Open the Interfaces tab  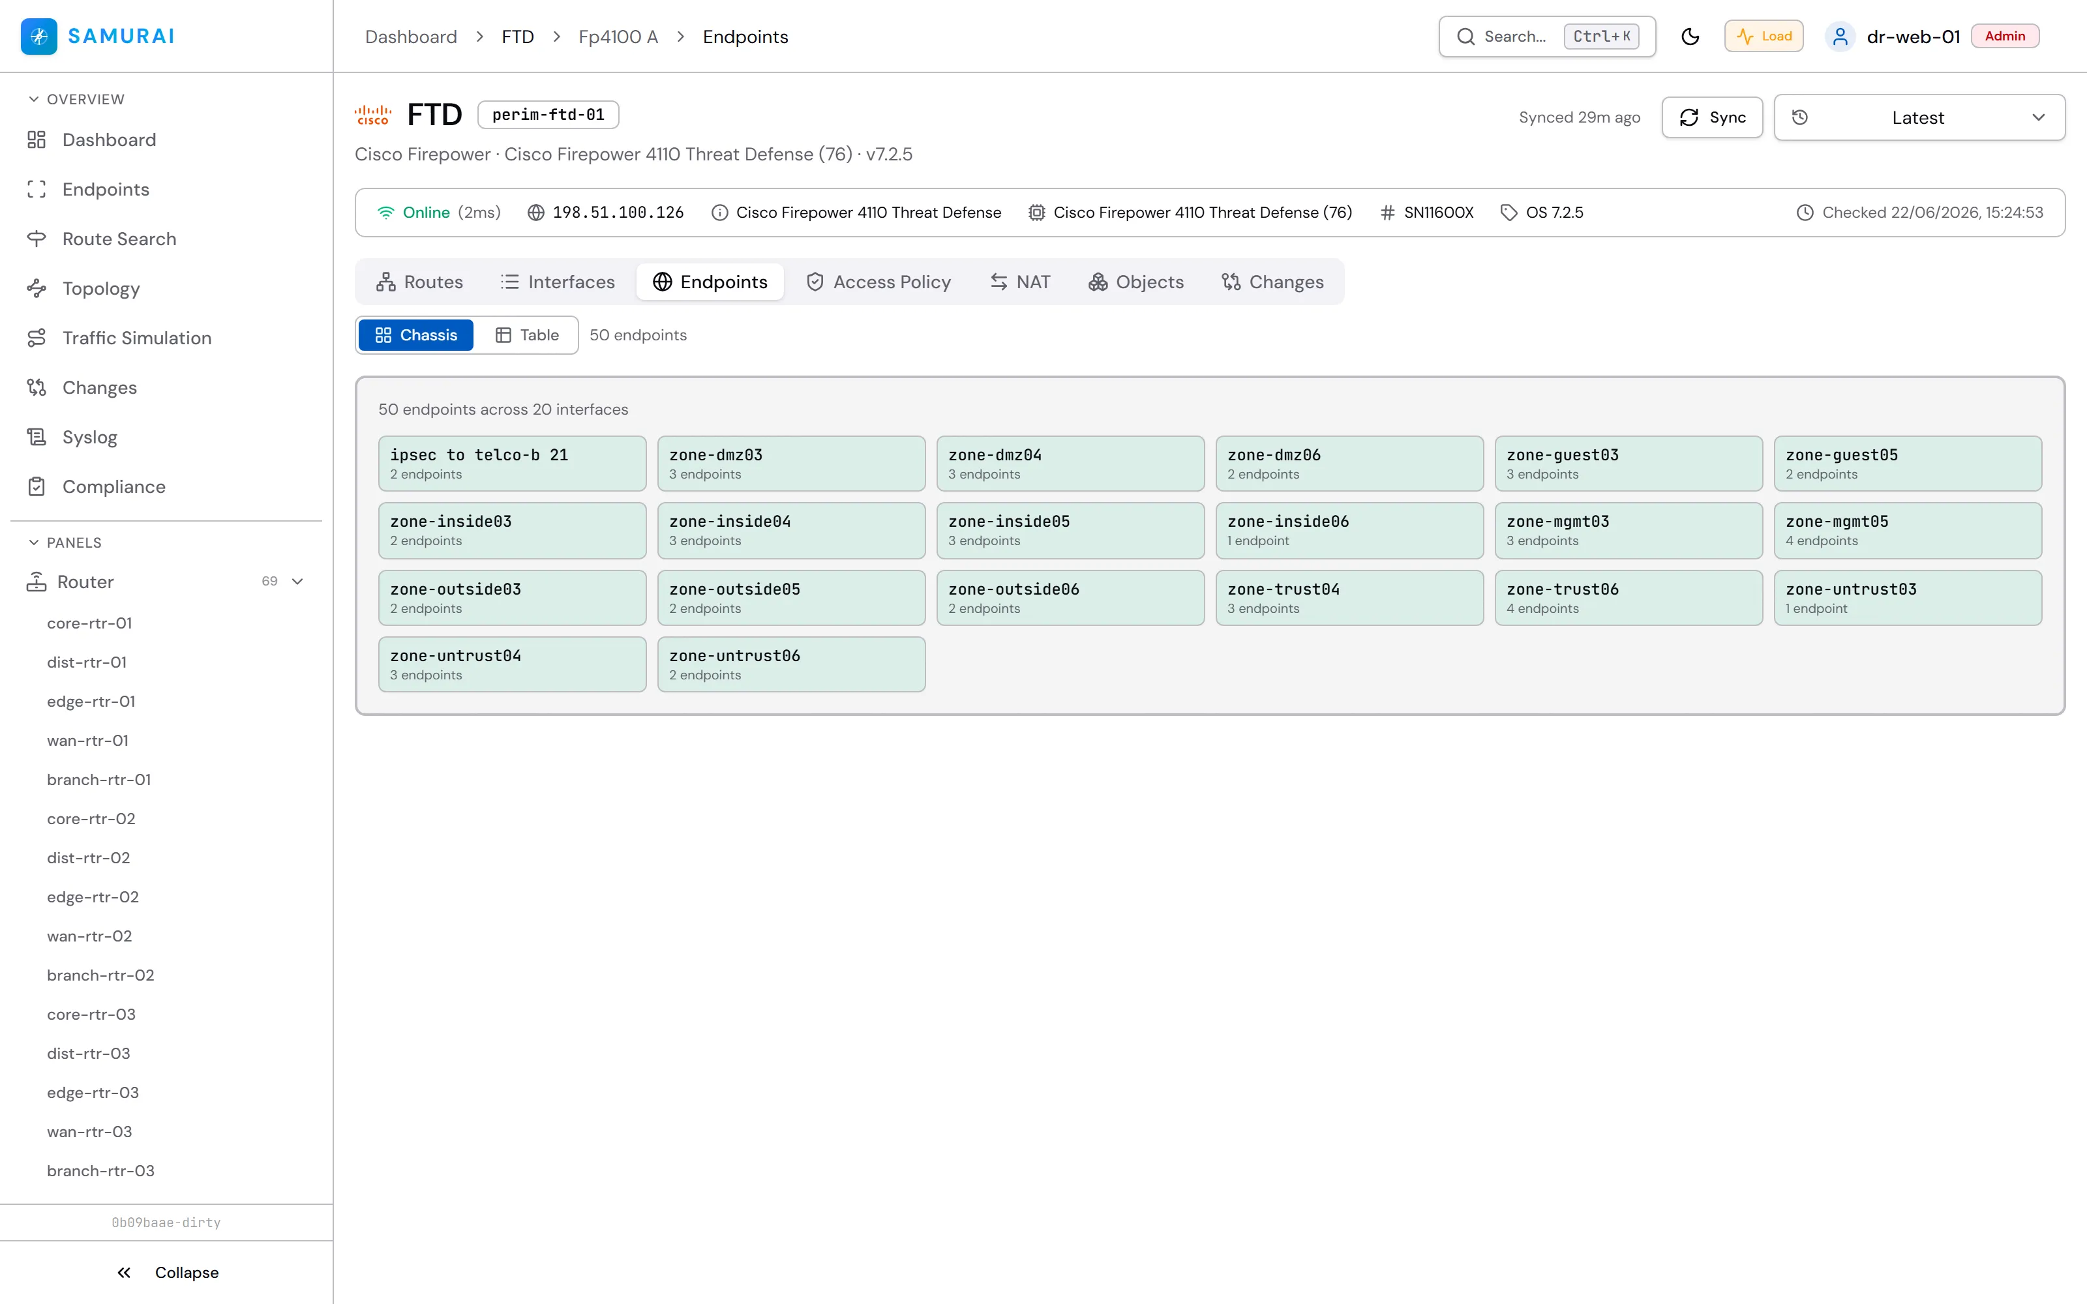(558, 282)
